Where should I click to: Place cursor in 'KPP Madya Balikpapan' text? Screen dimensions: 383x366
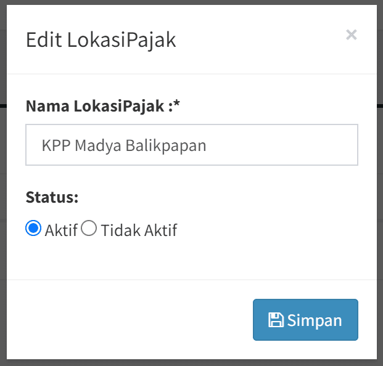click(123, 145)
